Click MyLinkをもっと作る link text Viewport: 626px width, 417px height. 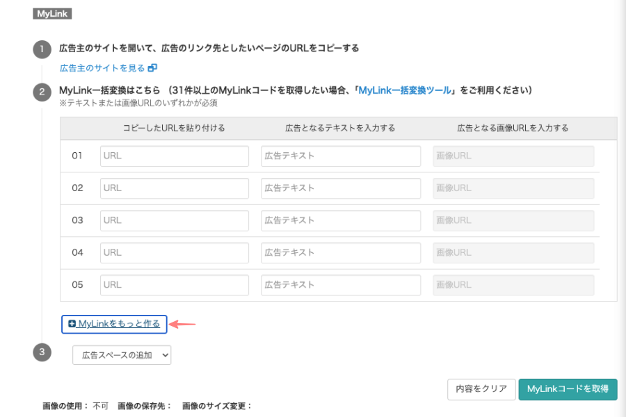click(x=119, y=324)
